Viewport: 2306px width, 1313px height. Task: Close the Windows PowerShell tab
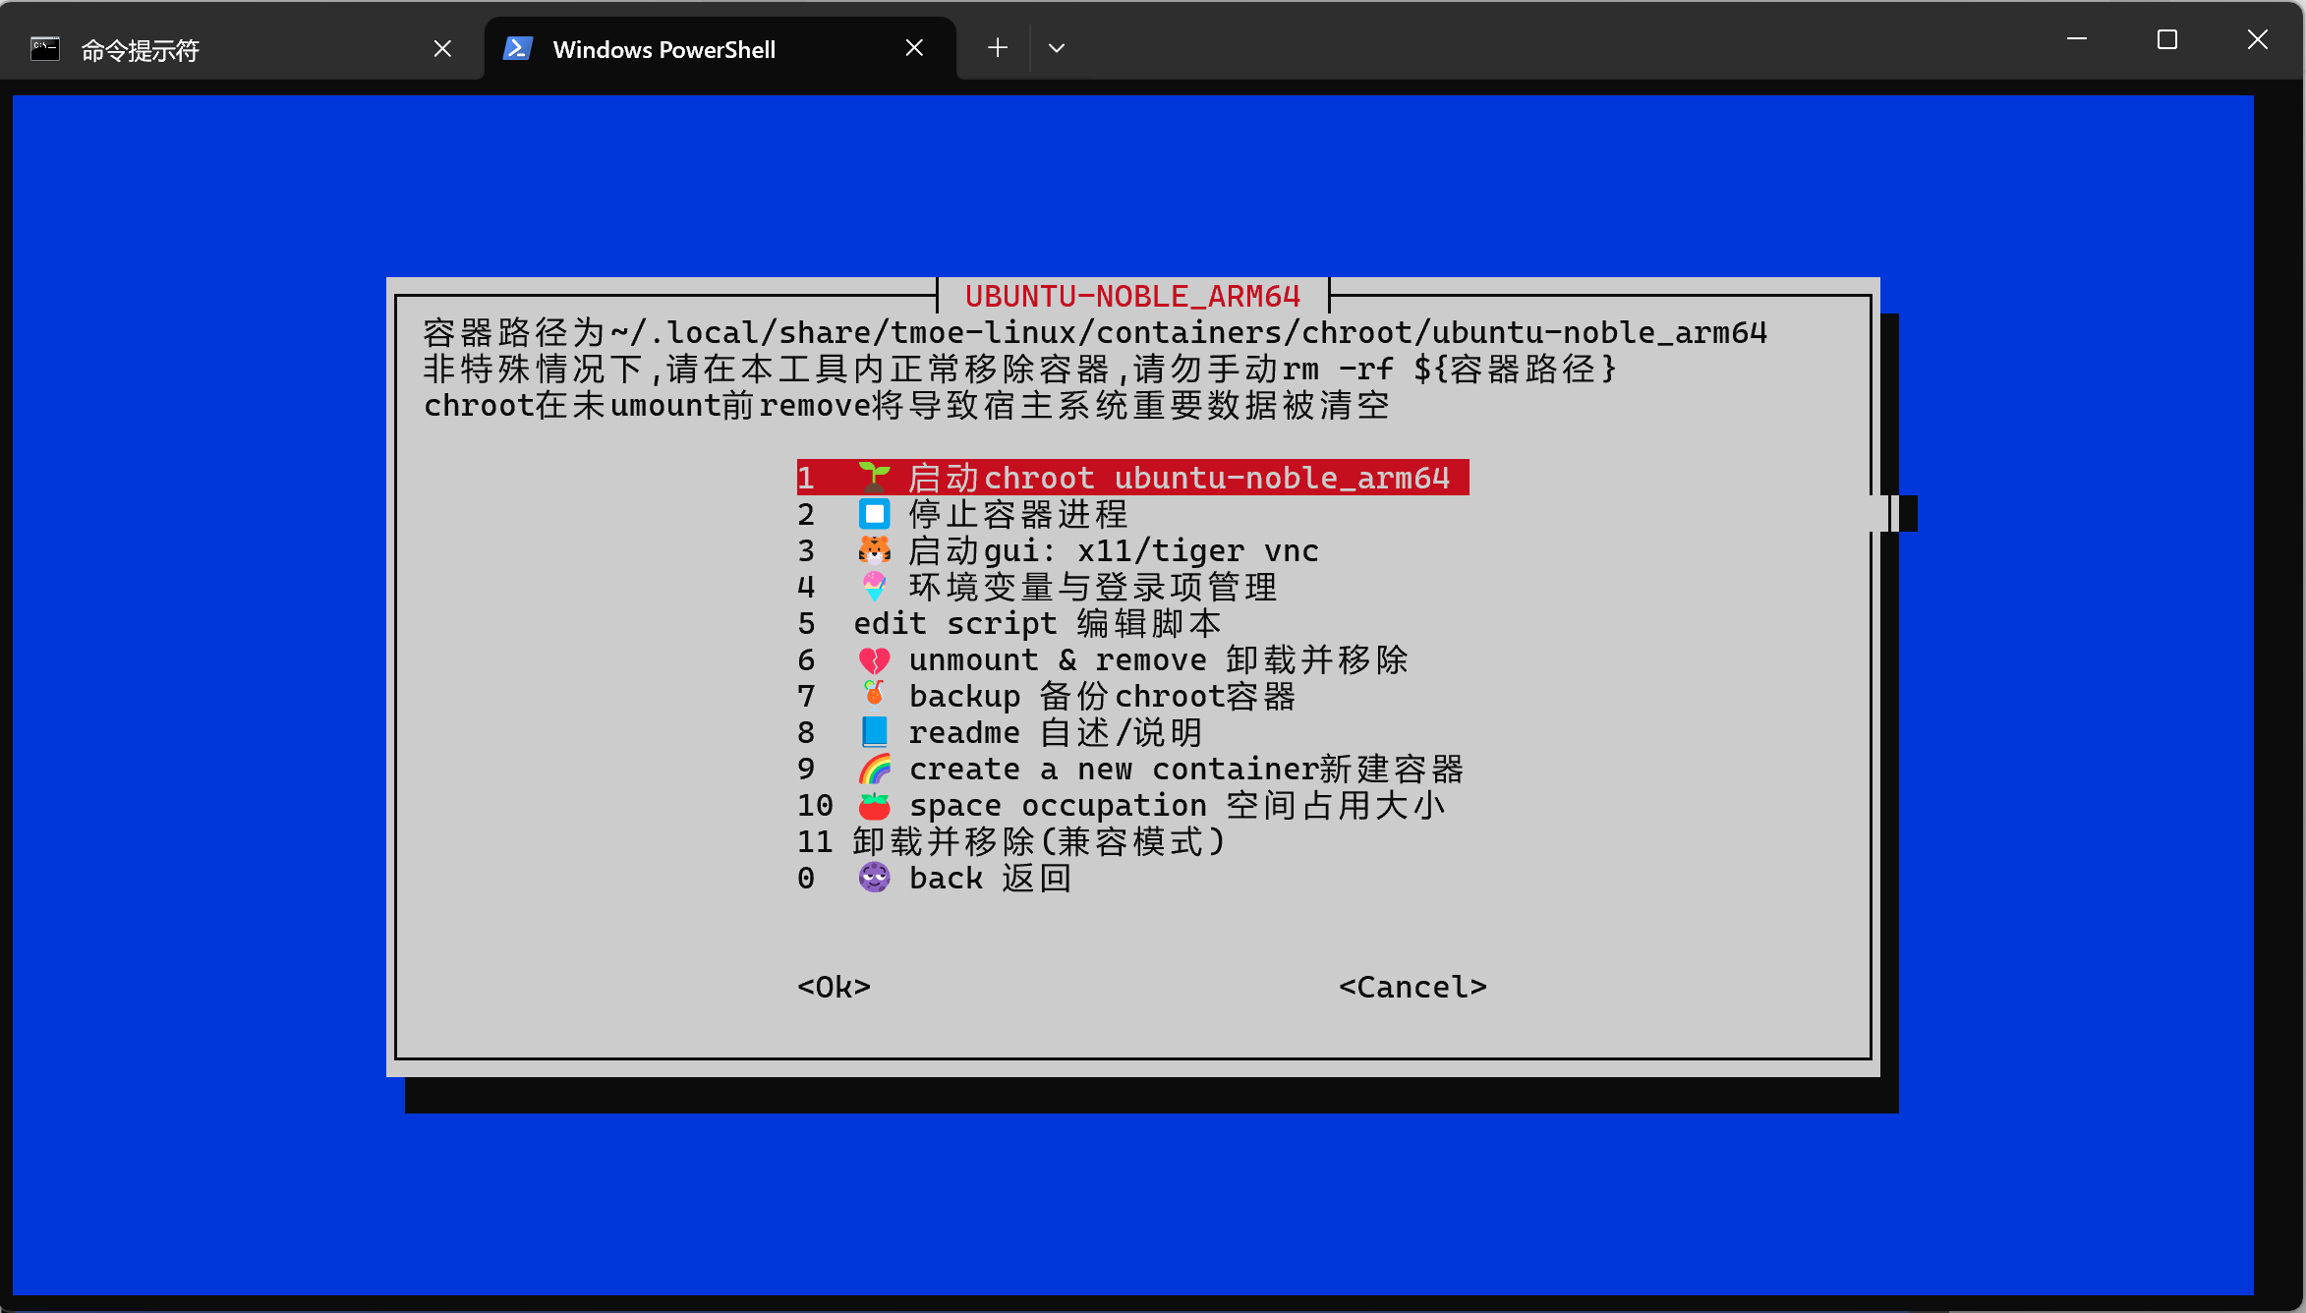914,48
